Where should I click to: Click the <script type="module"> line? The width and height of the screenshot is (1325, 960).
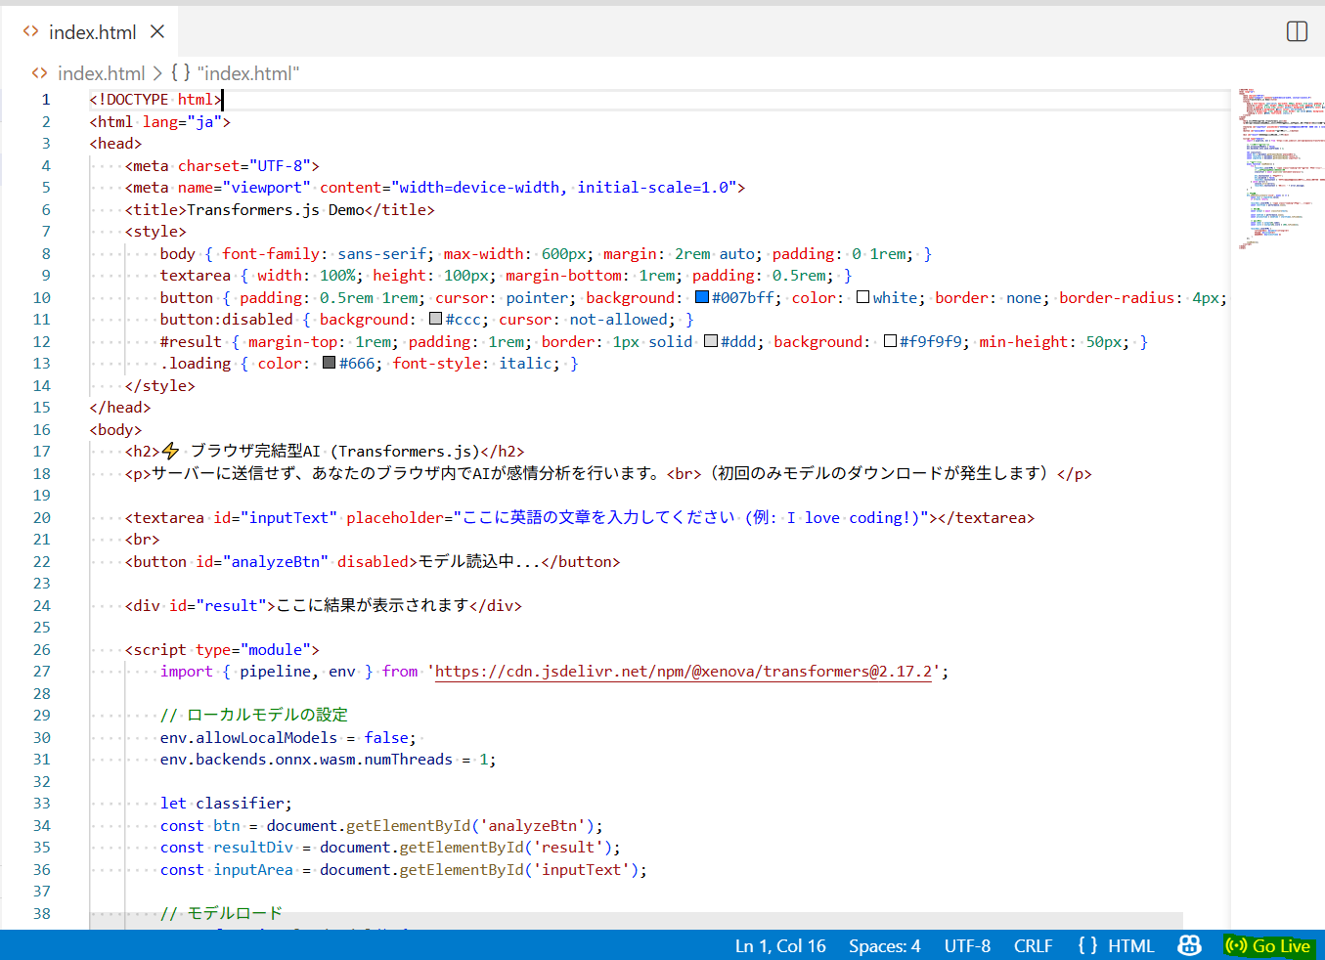[x=222, y=649]
